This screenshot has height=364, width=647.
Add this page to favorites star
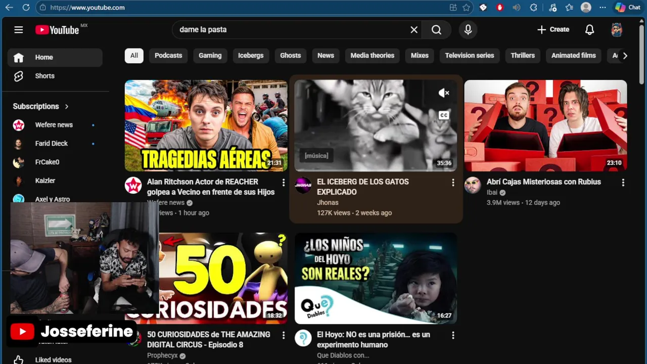466,8
